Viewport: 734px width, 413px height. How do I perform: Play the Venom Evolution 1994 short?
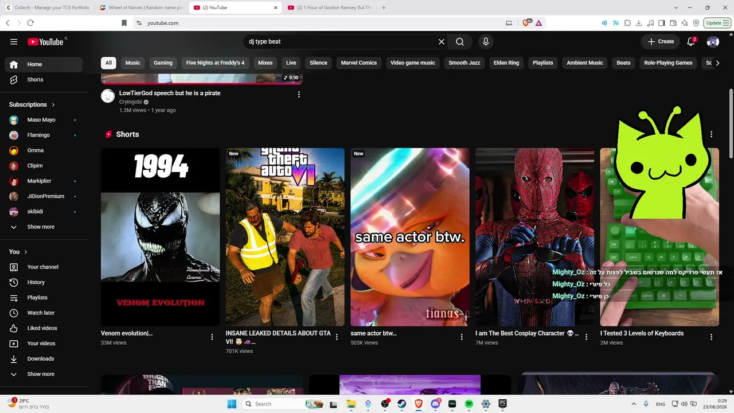[161, 237]
